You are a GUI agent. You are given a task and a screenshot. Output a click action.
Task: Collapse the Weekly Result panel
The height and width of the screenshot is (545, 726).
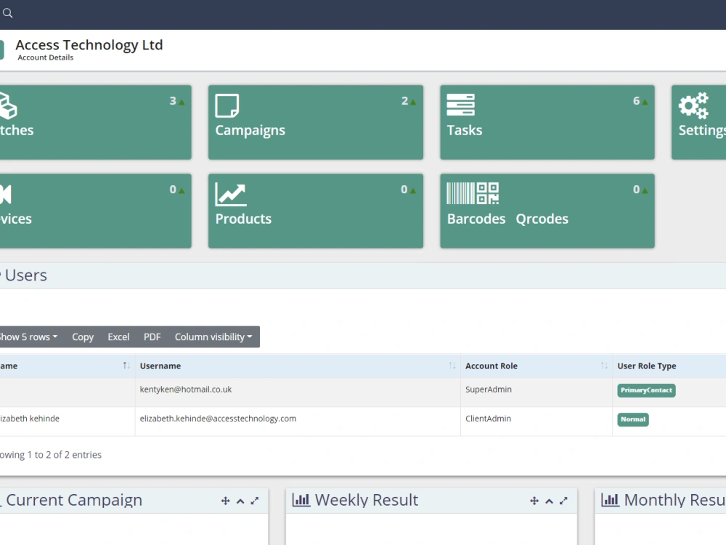click(549, 501)
